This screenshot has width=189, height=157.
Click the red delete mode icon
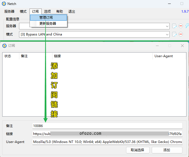[181, 34]
